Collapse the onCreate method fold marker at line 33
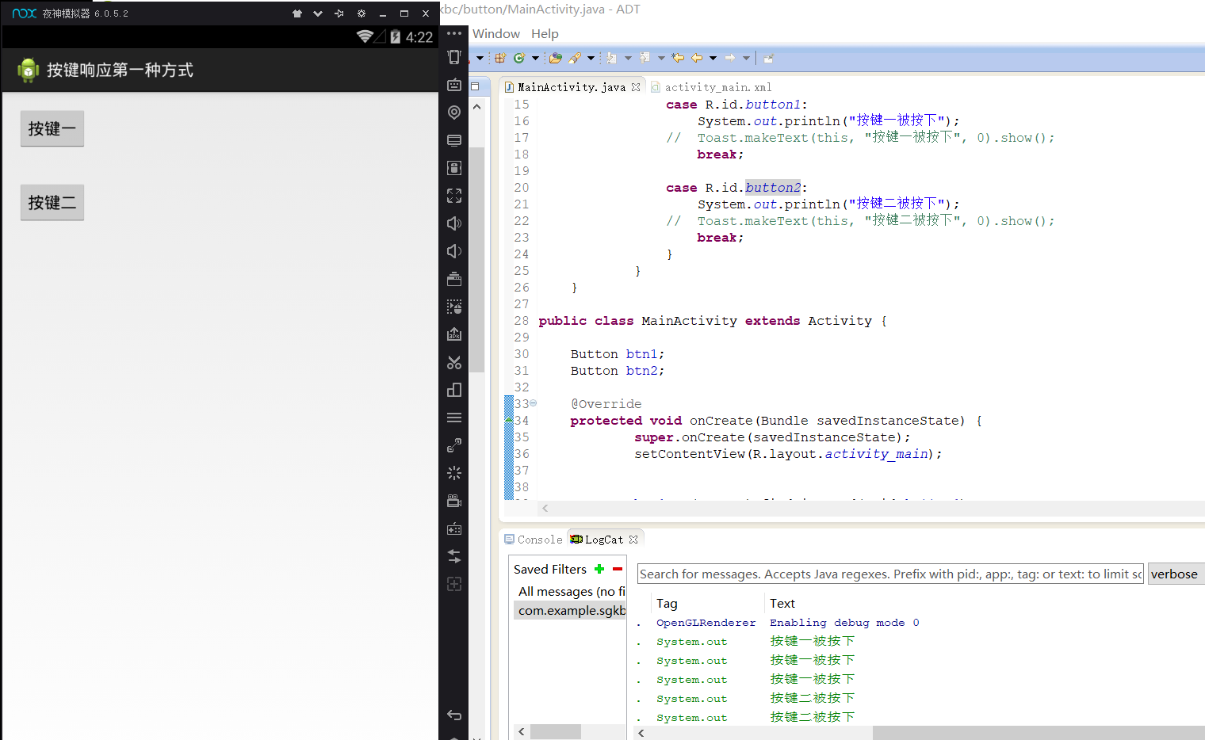Image resolution: width=1205 pixels, height=740 pixels. (533, 403)
